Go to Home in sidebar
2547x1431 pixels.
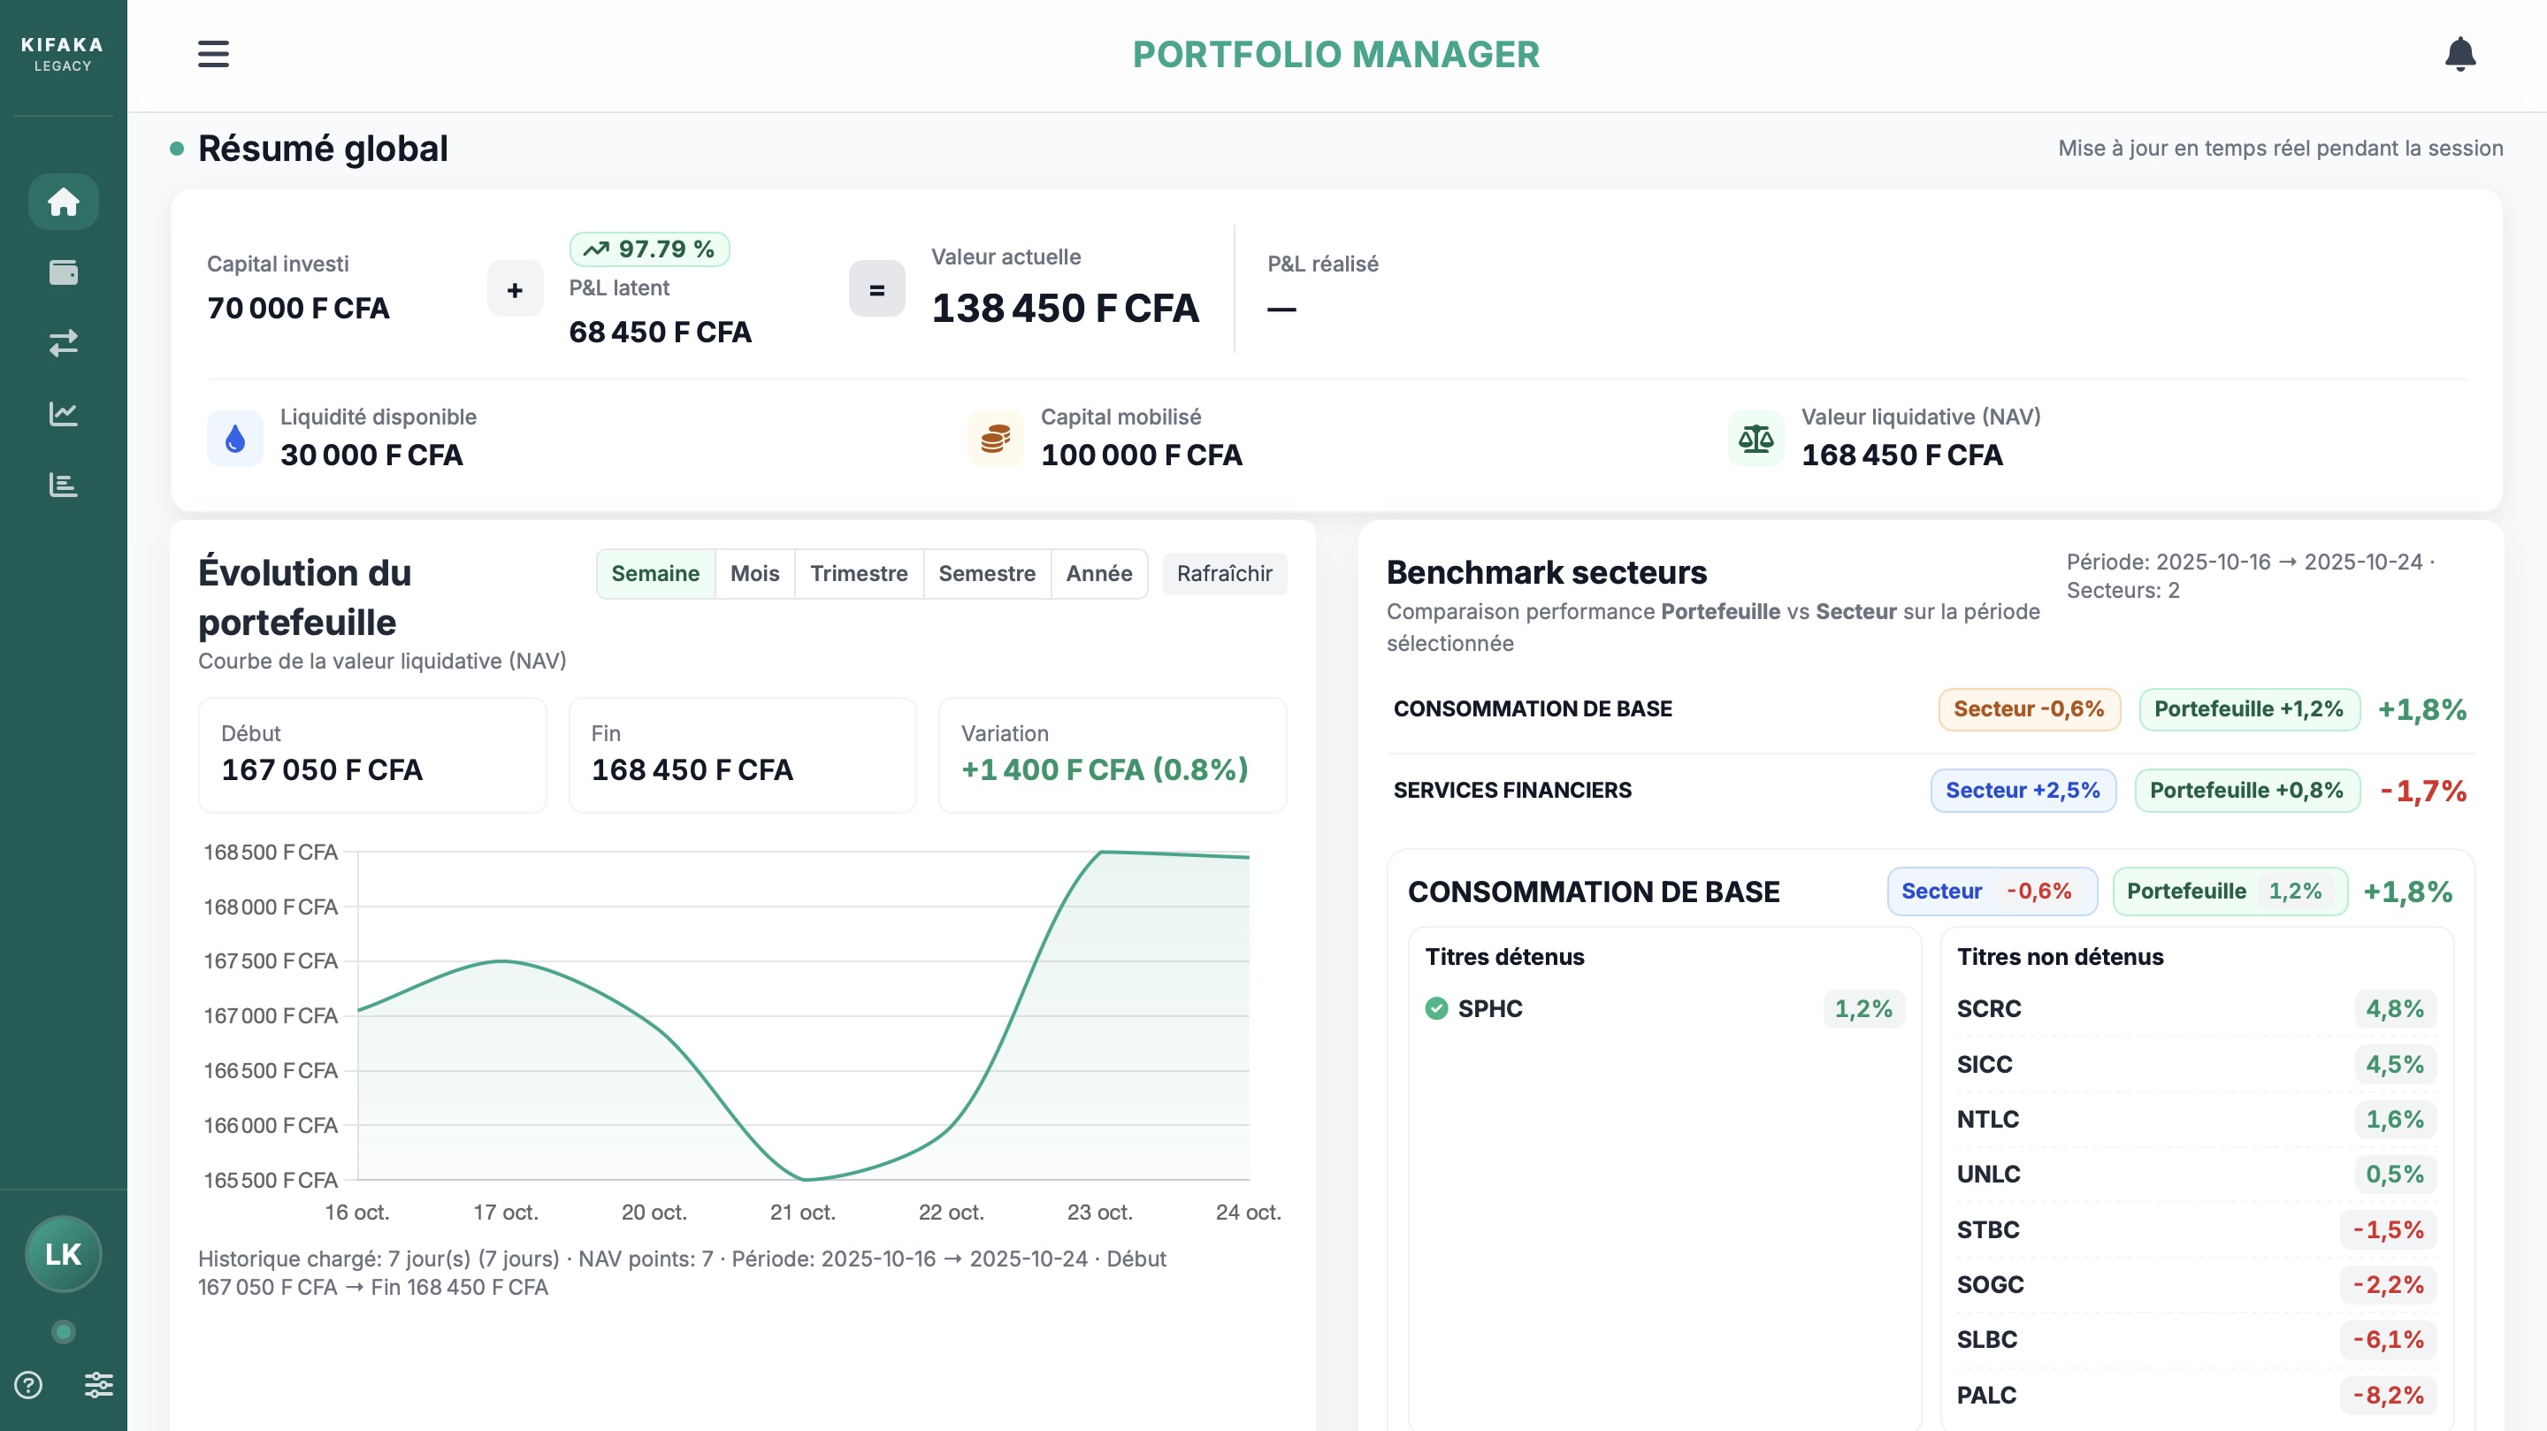(64, 202)
